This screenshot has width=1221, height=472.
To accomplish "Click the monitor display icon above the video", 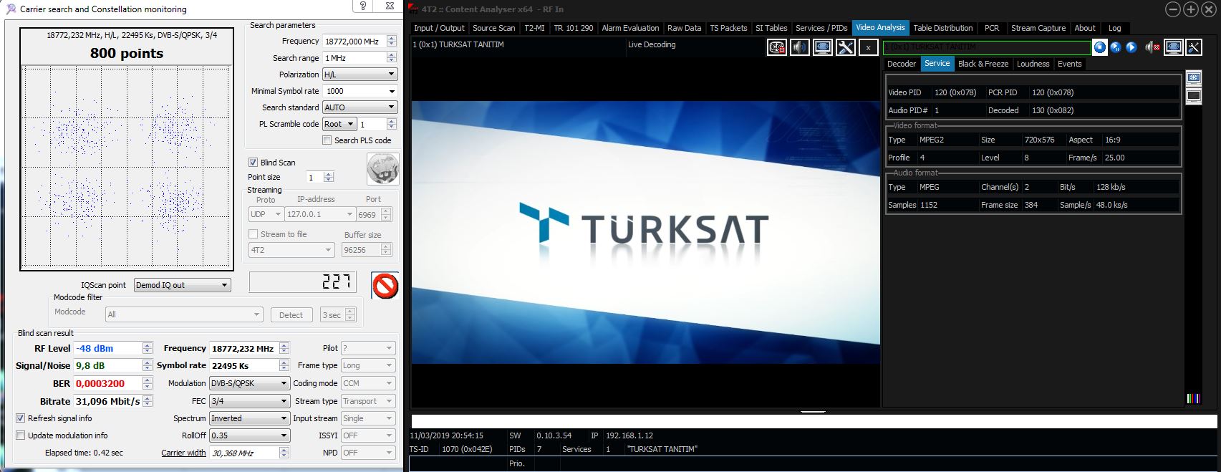I will (x=823, y=47).
